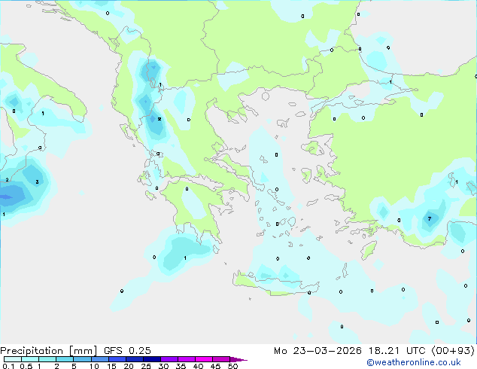Choose the 35–40 mm legend color segment
Viewport: 477px width, 369px height.
pyautogui.click(x=187, y=359)
